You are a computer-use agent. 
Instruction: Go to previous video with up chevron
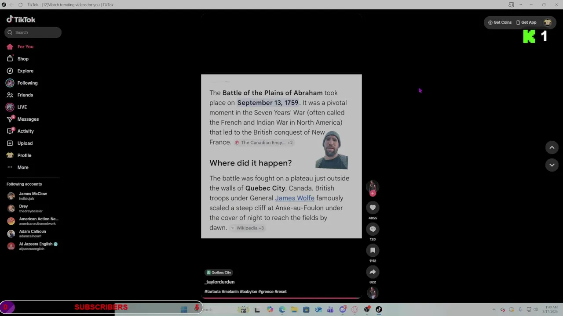(x=552, y=147)
